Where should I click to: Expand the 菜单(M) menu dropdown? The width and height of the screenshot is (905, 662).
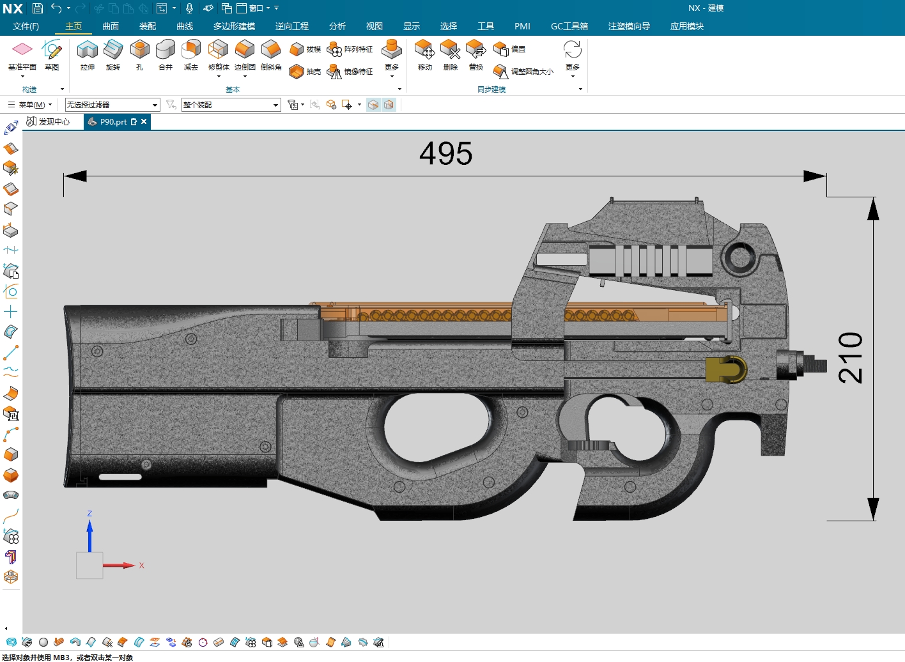point(30,105)
